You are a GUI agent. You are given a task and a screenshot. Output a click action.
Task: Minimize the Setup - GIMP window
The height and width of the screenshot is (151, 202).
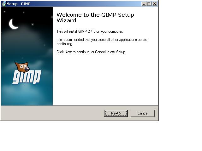144,4
